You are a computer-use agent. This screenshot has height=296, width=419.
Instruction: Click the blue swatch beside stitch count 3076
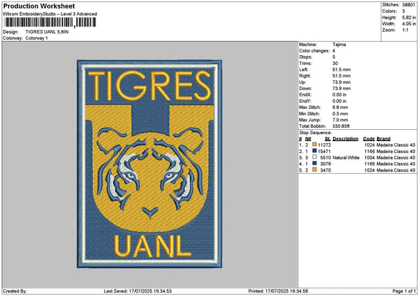[314, 163]
